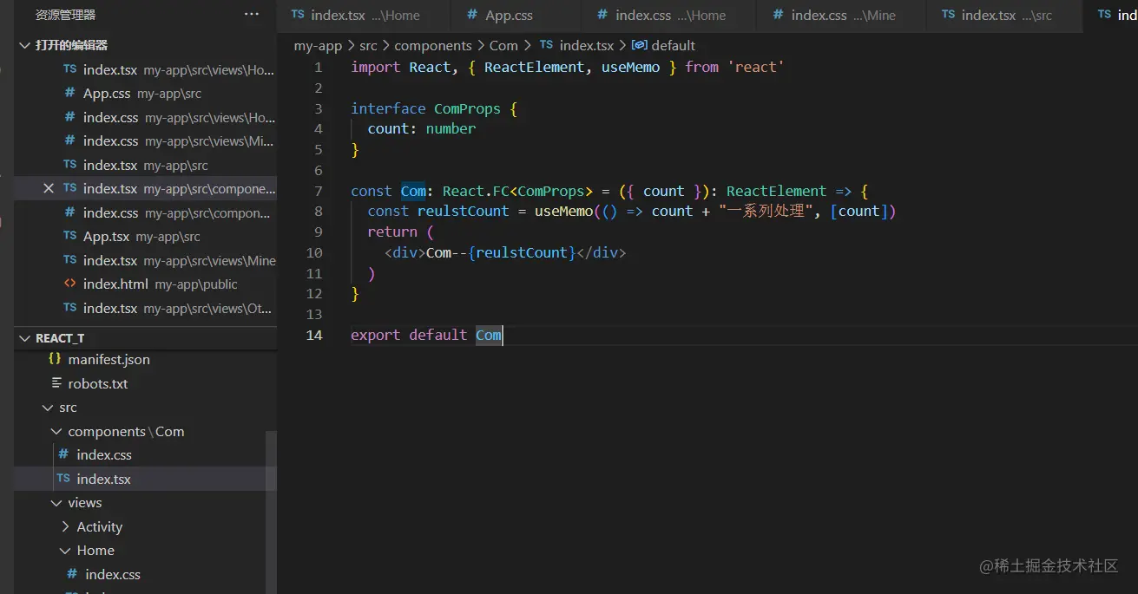Click the TS icon of index.tsx my-app\src\views\Ot...
The width and height of the screenshot is (1138, 594).
[x=69, y=308]
